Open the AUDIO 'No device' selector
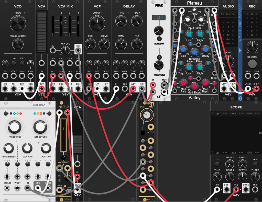Screen dimensions: 262x202 [x=228, y=14]
